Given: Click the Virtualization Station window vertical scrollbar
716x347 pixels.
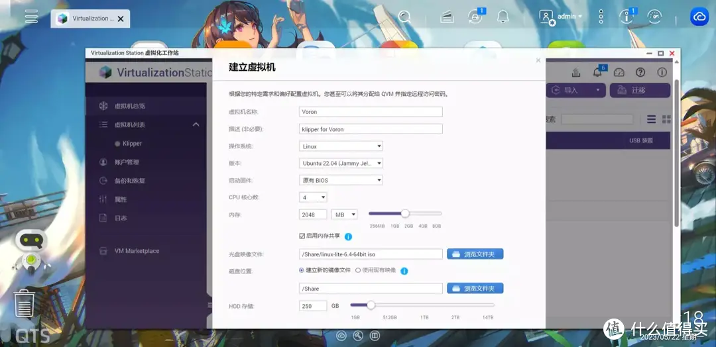Looking at the screenshot, I should click(x=677, y=153).
